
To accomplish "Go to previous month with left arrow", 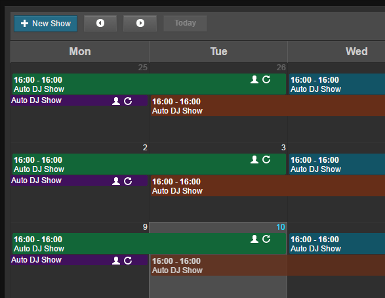I will [100, 24].
